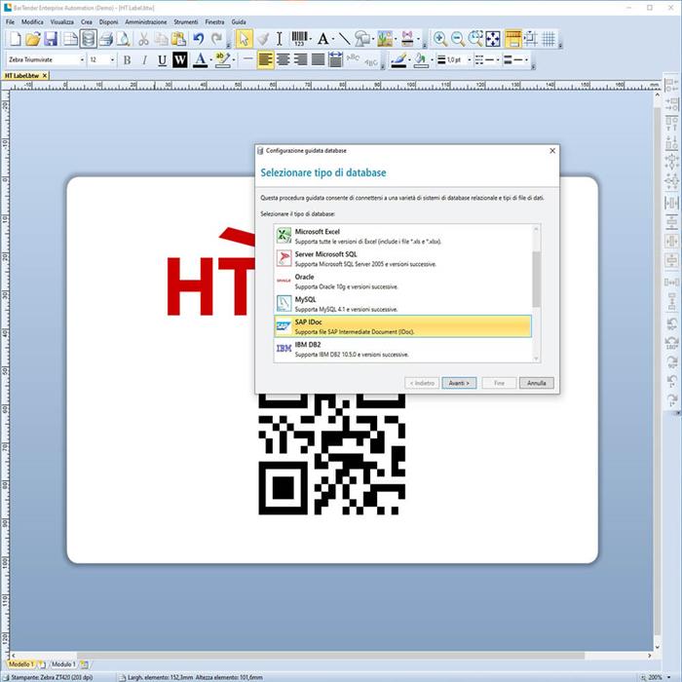Toggle the highlighted ruler view icon
Image resolution: width=682 pixels, height=682 pixels.
pos(513,39)
